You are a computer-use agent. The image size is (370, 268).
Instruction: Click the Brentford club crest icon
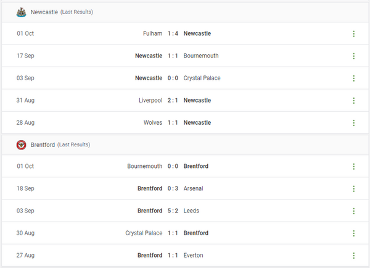[x=22, y=144]
